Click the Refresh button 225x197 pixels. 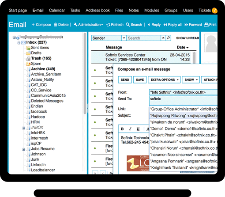(x=115, y=25)
